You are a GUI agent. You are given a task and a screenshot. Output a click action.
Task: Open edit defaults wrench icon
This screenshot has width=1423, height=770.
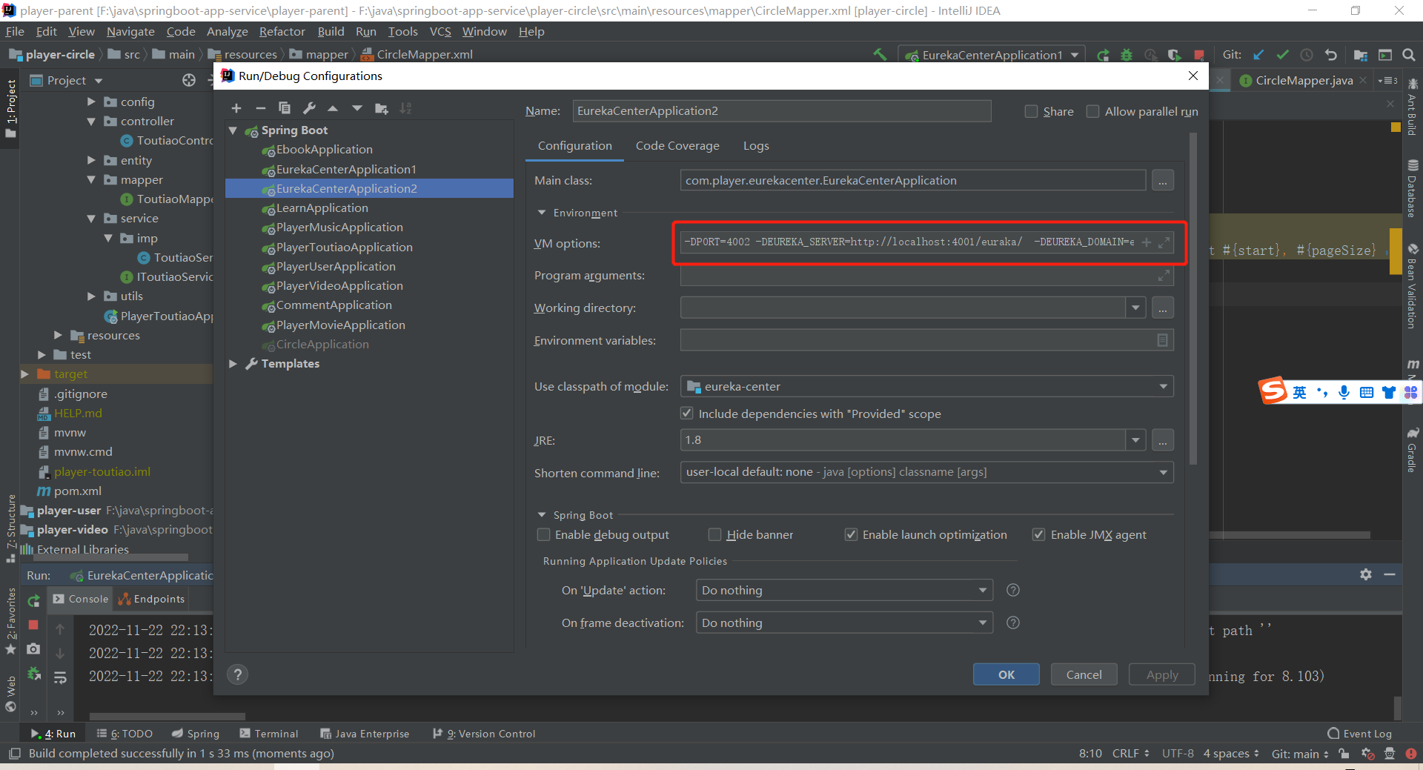[309, 108]
